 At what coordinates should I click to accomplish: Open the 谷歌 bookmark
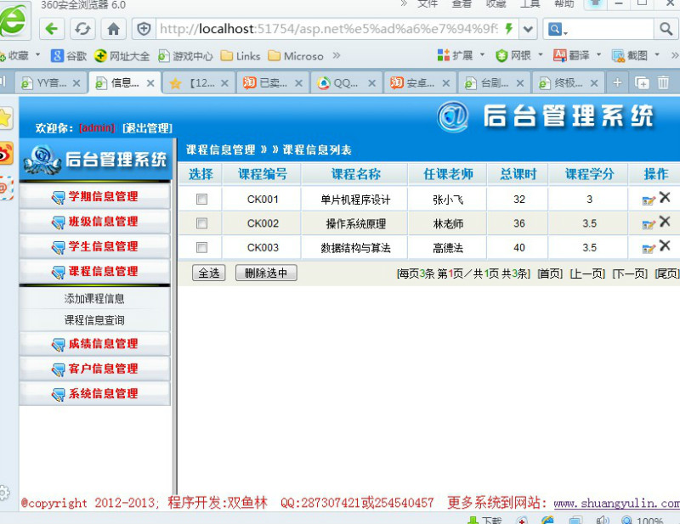click(x=68, y=56)
